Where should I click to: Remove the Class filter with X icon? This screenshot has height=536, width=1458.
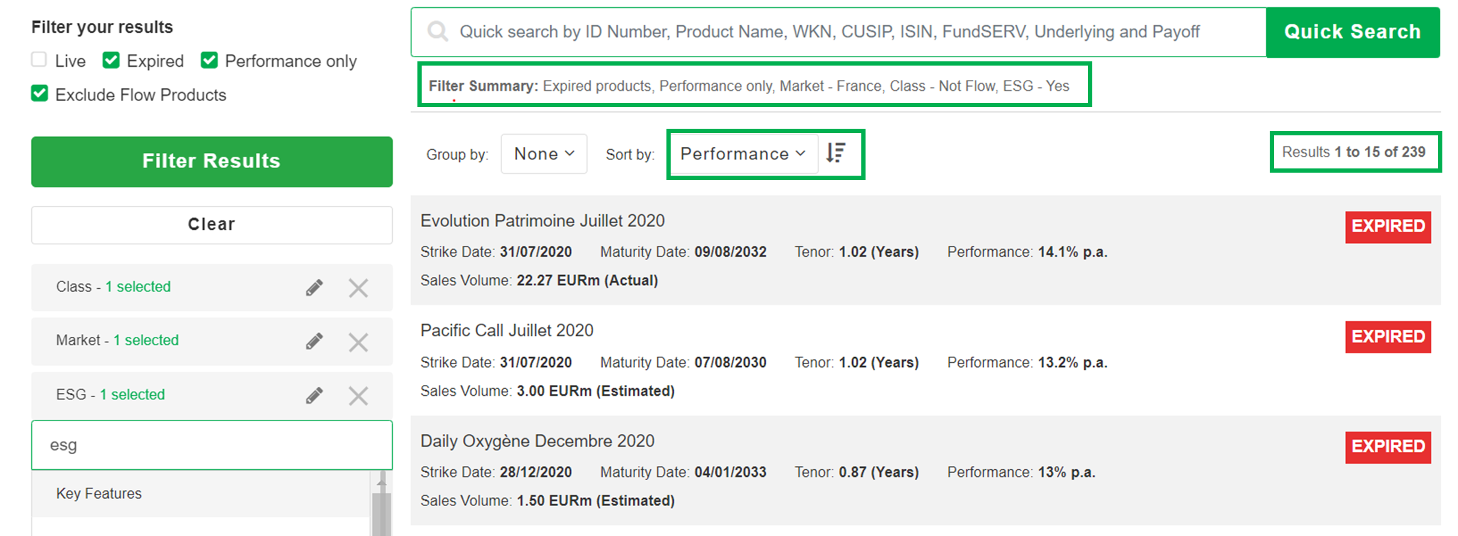point(358,288)
